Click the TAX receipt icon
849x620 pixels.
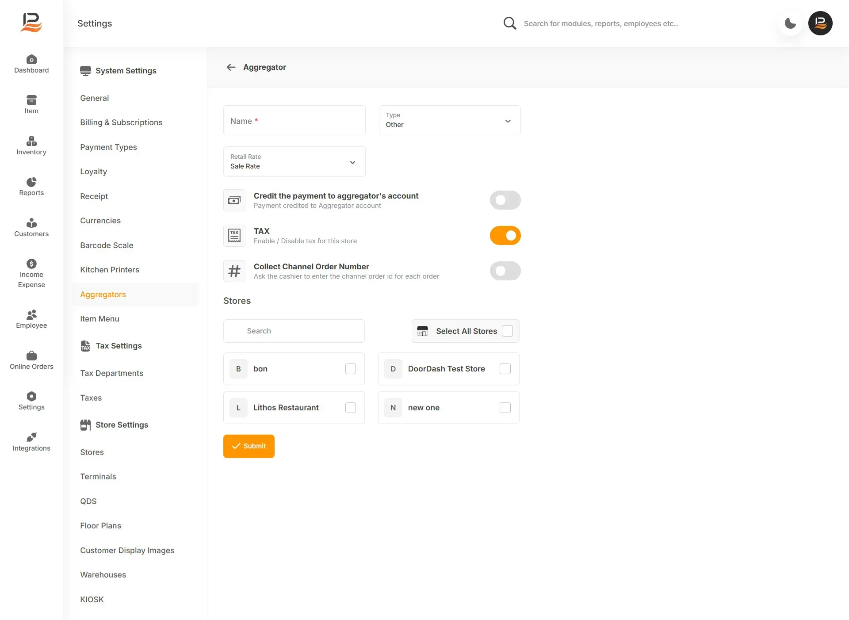pos(234,236)
